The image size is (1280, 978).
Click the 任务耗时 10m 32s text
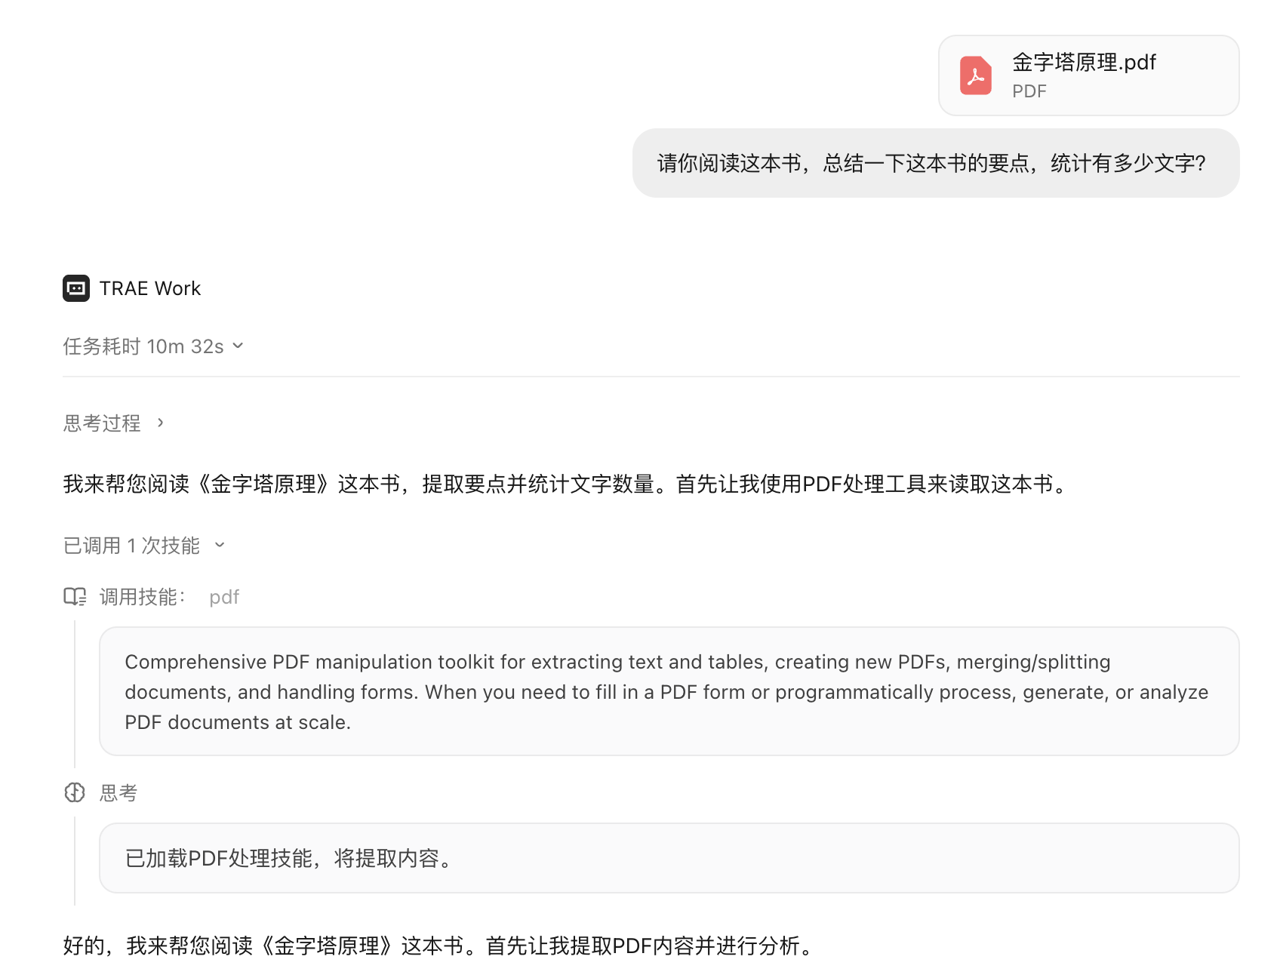[x=143, y=346]
